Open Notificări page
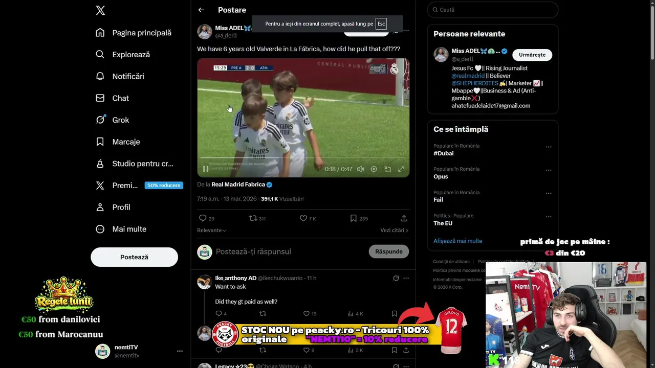The width and height of the screenshot is (655, 368). click(x=120, y=76)
